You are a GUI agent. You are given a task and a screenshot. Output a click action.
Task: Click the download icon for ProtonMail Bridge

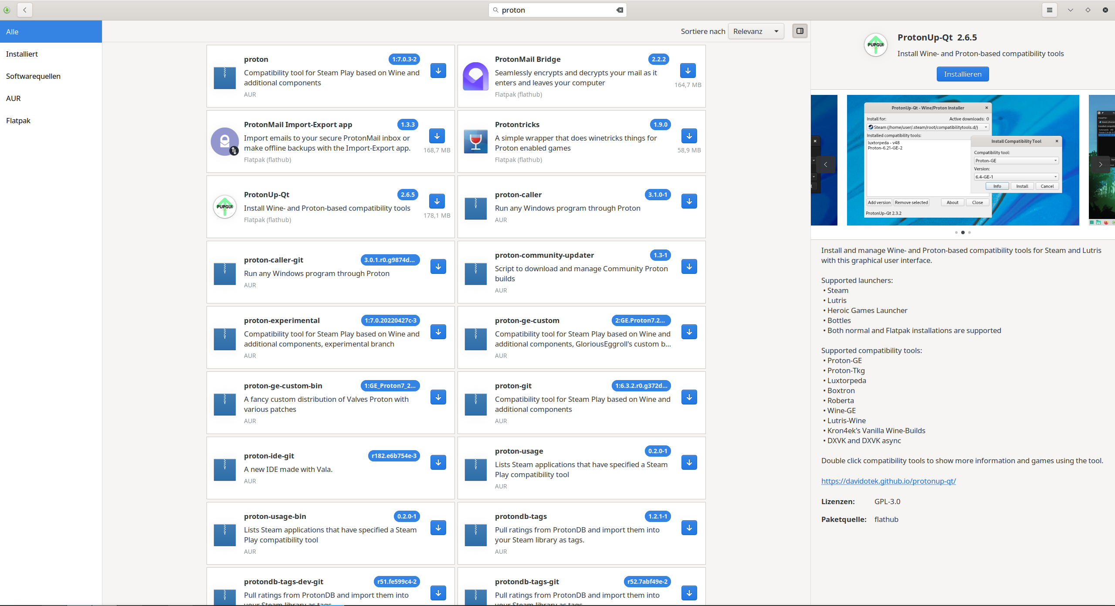[x=688, y=71]
